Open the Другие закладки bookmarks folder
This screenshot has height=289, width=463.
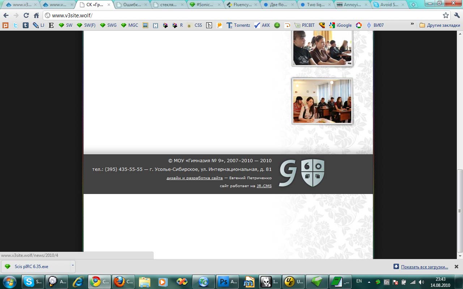(439, 25)
